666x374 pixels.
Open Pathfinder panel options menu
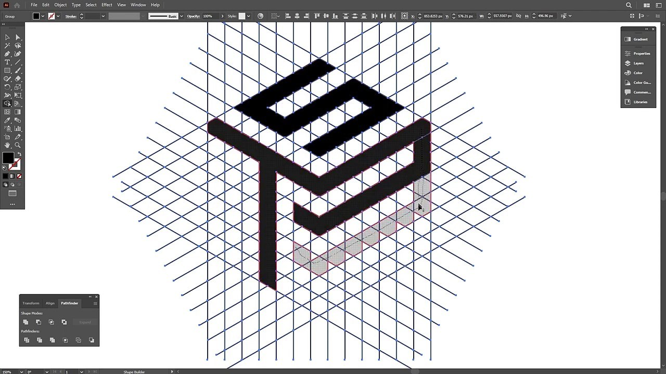pos(95,303)
